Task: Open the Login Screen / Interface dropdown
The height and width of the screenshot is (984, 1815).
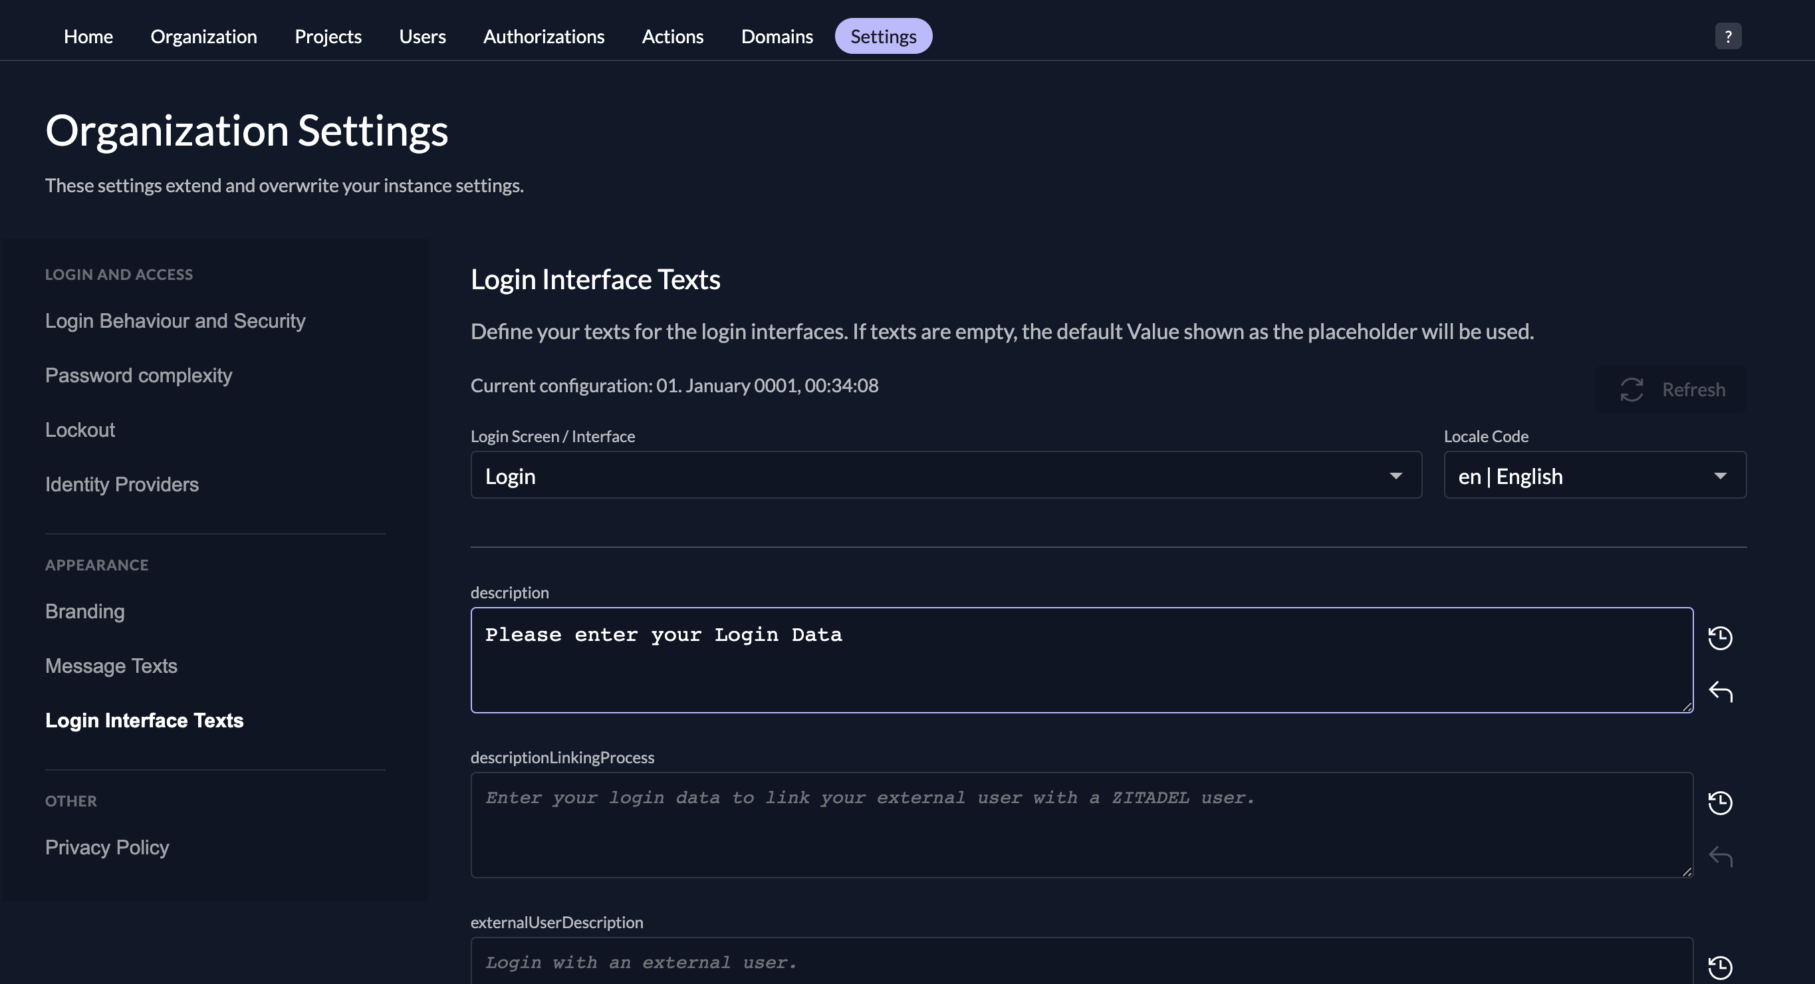Action: coord(944,476)
